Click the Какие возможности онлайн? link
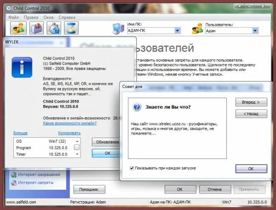Viewport: 276px width, 210px height. [x=70, y=123]
